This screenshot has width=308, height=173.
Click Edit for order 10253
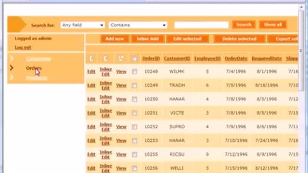click(91, 141)
